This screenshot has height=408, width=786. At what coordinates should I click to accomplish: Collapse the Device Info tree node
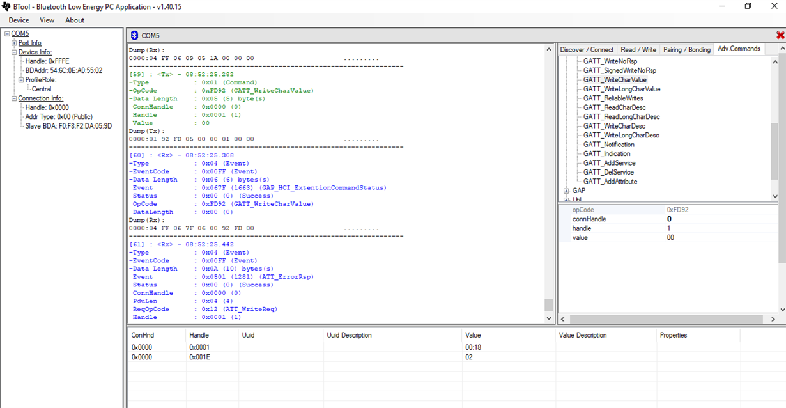click(14, 52)
